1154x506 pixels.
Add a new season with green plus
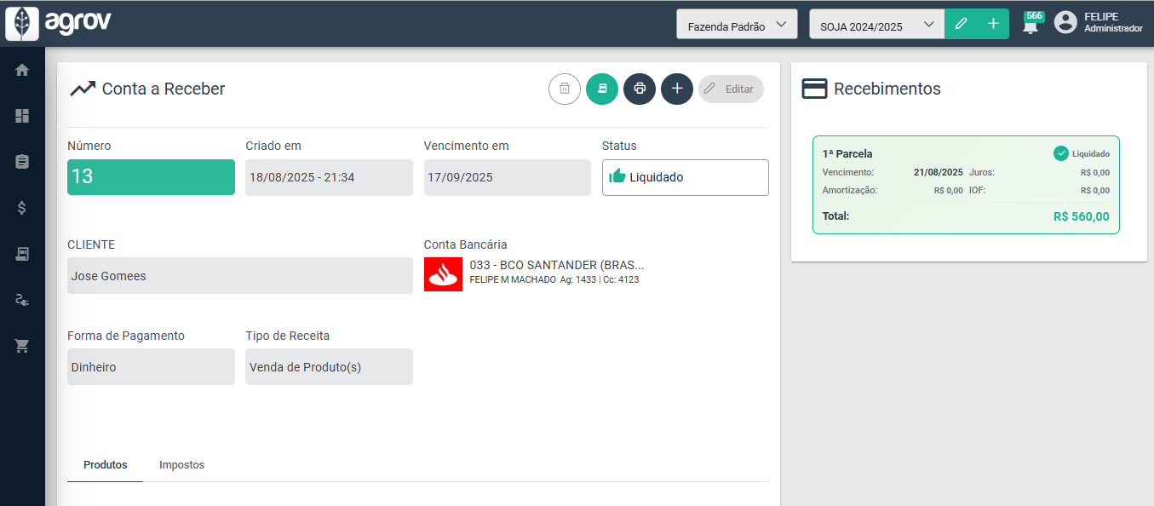coord(993,24)
